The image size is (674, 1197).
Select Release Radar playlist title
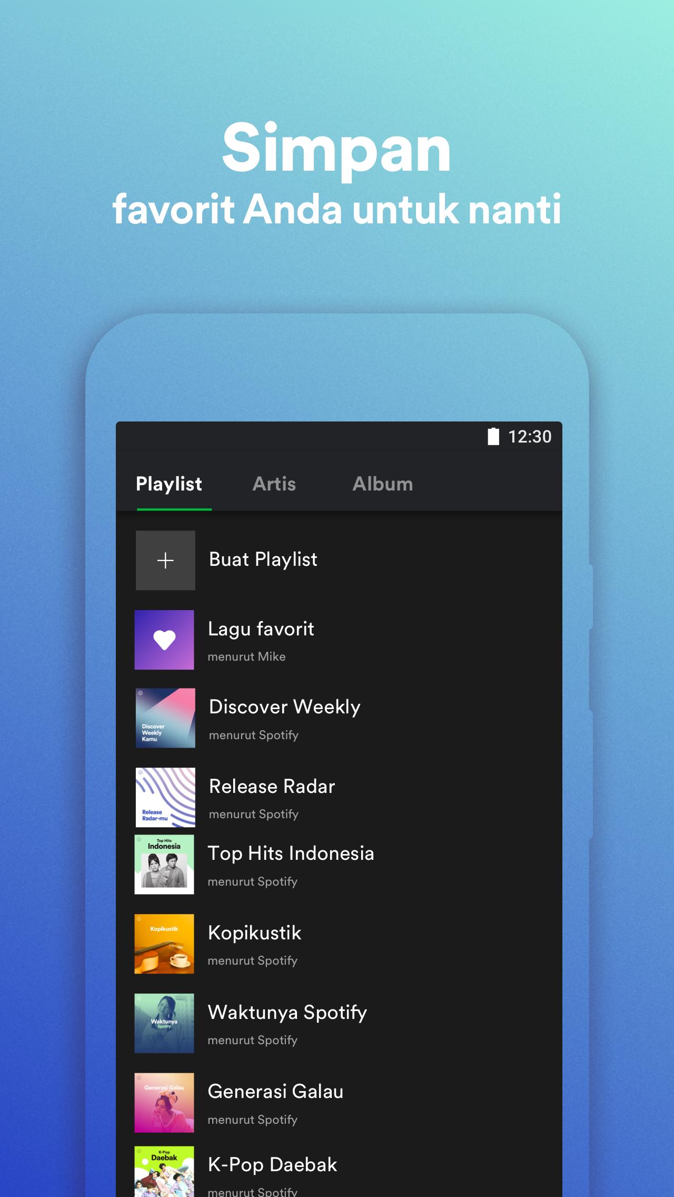pos(272,786)
